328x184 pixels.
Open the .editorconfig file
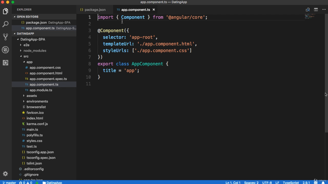click(33, 169)
